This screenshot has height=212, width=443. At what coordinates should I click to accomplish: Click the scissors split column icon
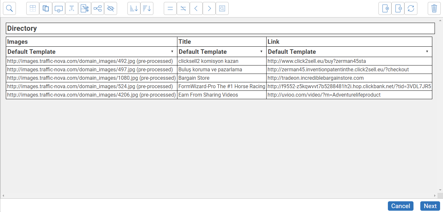pos(85,8)
